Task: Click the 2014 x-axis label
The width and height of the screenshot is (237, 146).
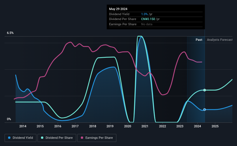Action: coord(23,126)
